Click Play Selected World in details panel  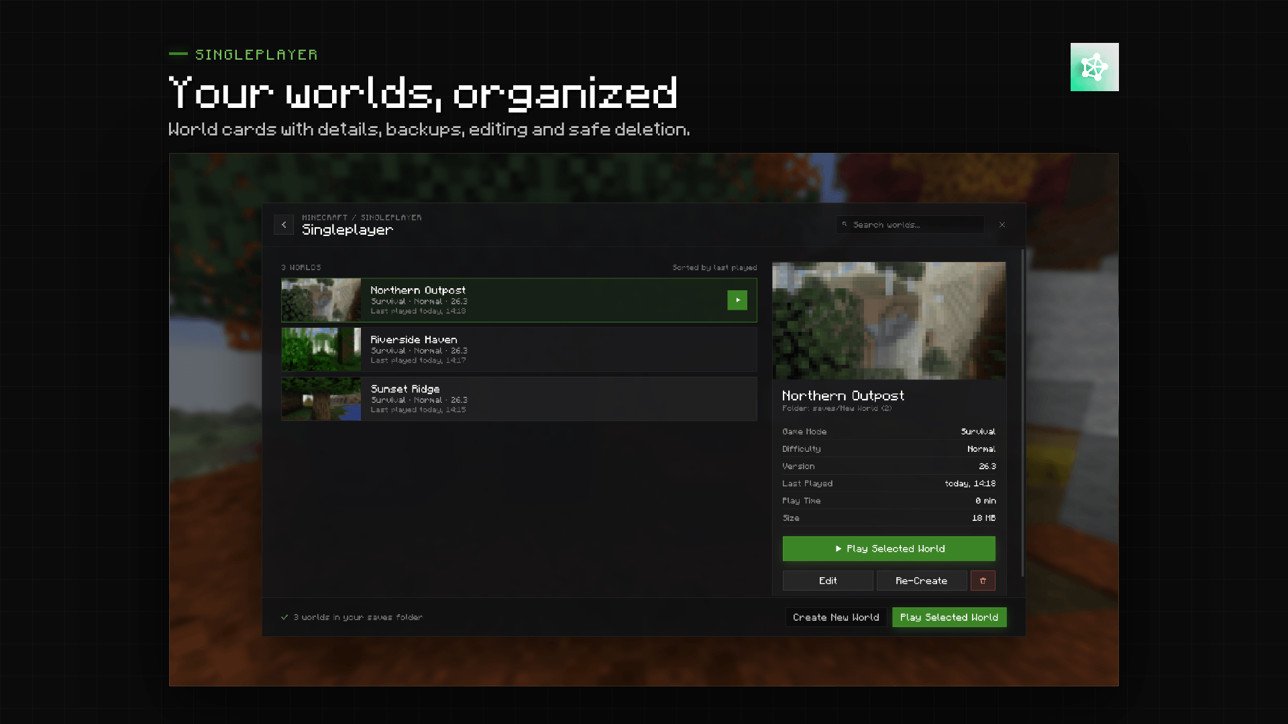point(889,548)
